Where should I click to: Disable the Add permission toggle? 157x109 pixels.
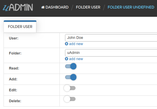point(71,77)
